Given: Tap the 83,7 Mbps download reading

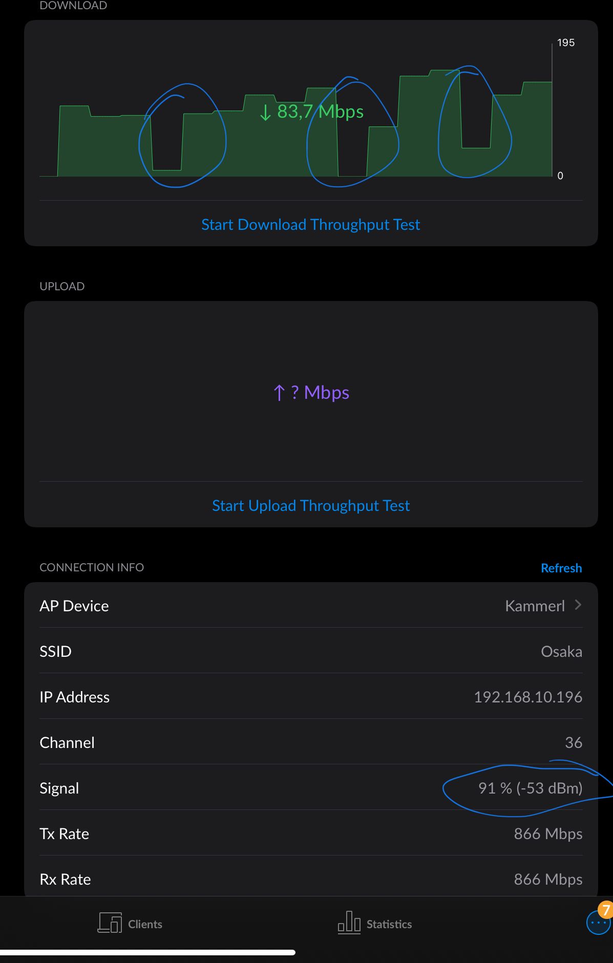Looking at the screenshot, I should point(320,112).
